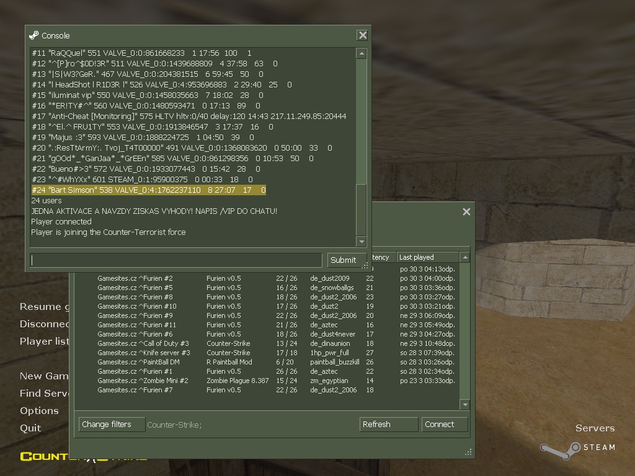Click server list scroll up arrow
Image resolution: width=635 pixels, height=476 pixels.
(x=465, y=257)
